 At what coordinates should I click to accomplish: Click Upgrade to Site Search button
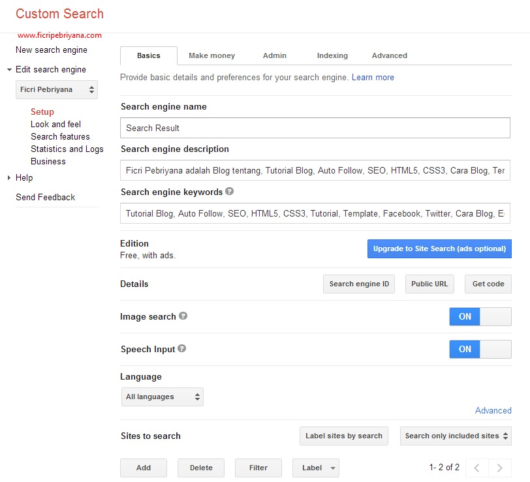click(439, 249)
